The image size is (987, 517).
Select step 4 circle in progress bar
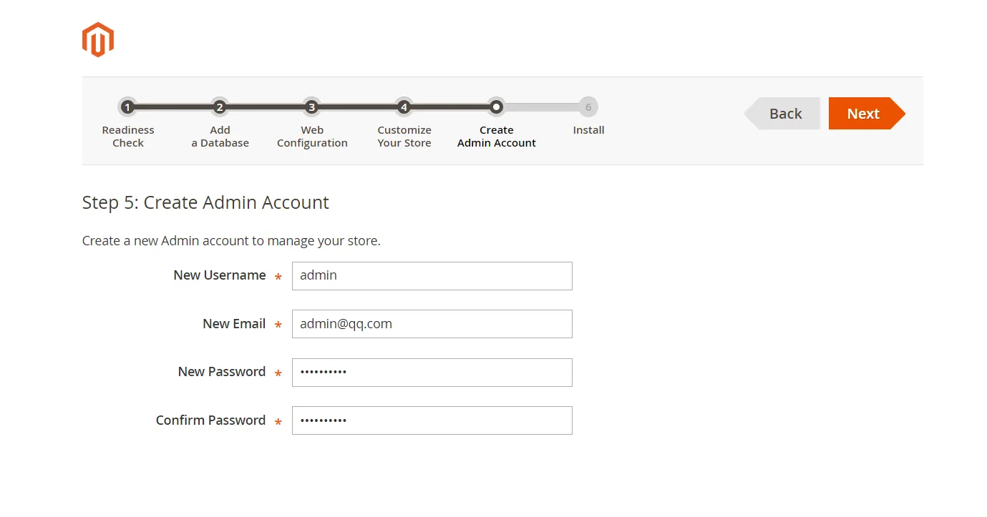tap(404, 107)
